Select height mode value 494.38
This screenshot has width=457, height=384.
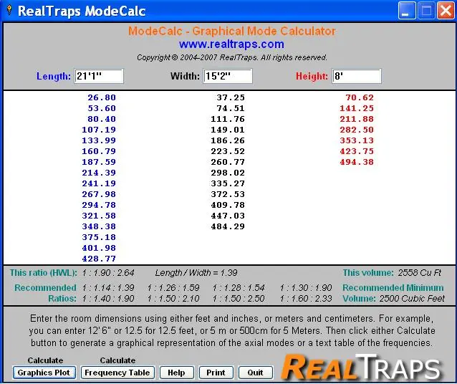point(357,162)
